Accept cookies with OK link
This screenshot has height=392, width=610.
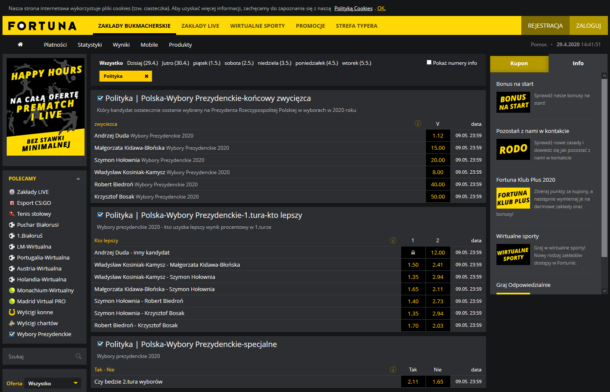pyautogui.click(x=381, y=8)
